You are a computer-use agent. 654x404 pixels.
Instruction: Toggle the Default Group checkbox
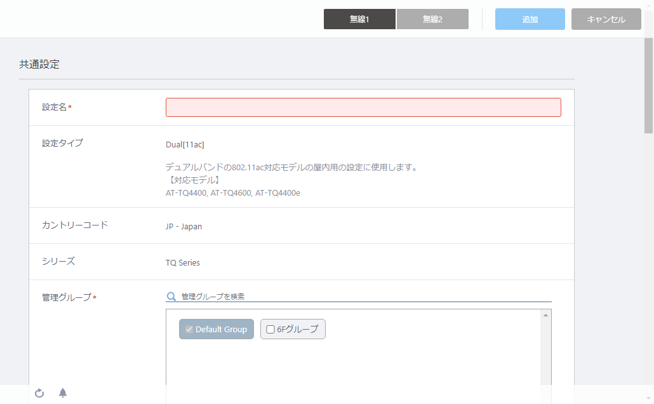pos(189,329)
